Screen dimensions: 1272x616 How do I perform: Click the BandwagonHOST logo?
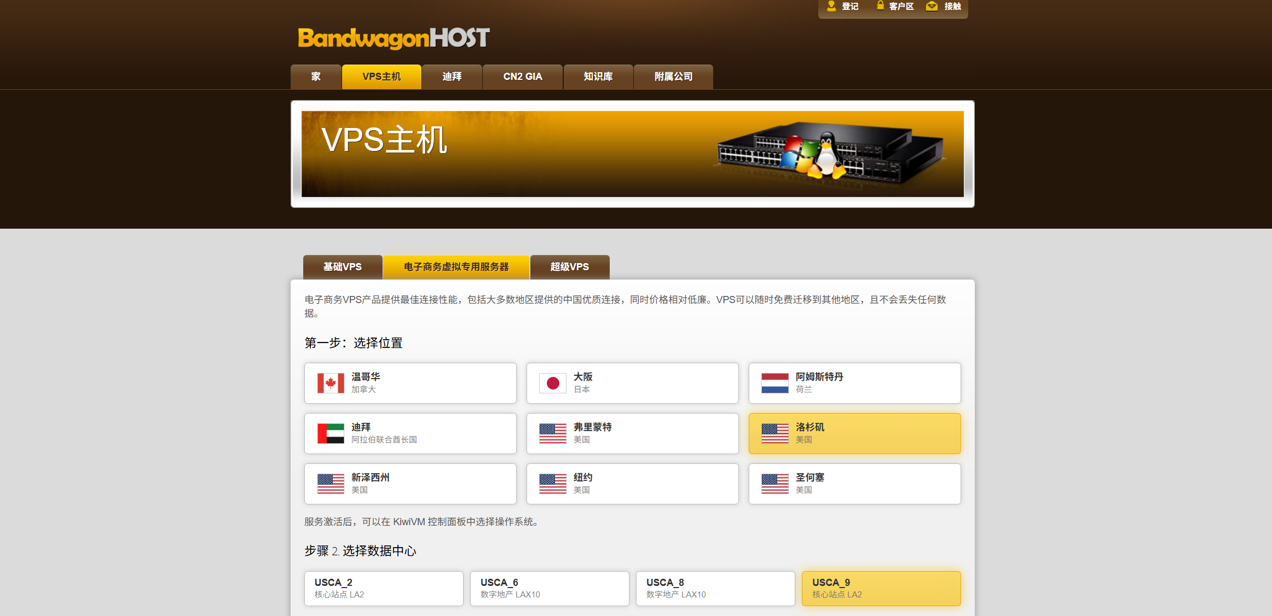[393, 38]
